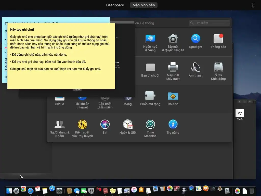The width and height of the screenshot is (261, 196).
Task: Open Maps from the Dock
Action: coord(199,189)
